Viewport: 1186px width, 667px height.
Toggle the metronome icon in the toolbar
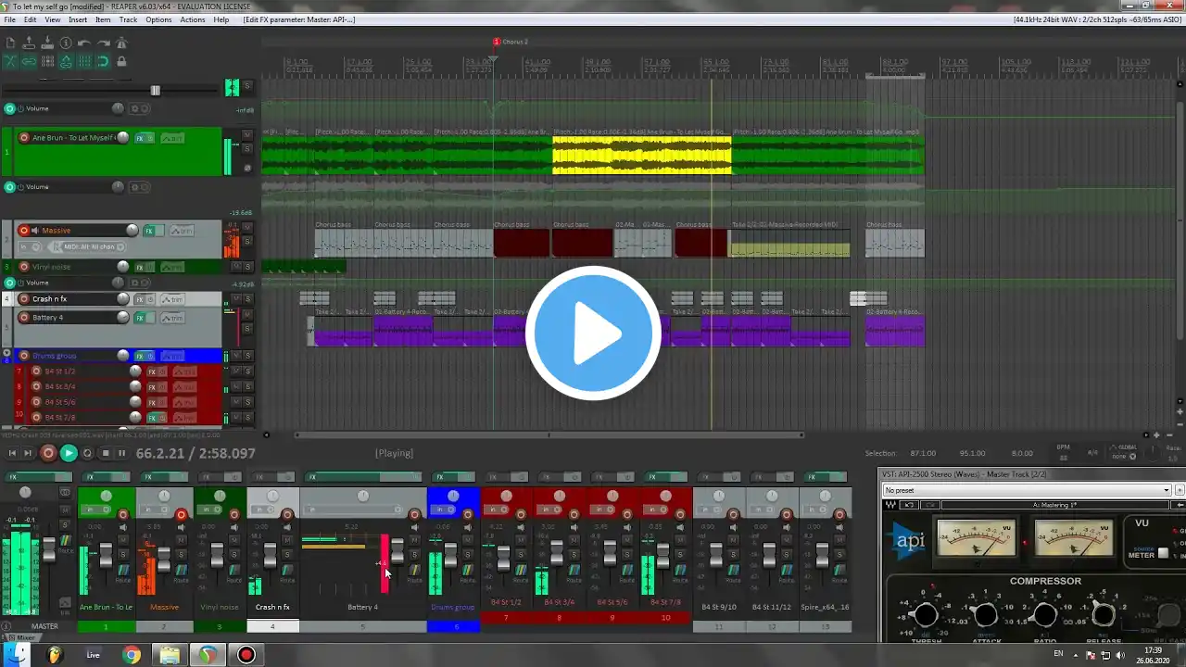(121, 43)
